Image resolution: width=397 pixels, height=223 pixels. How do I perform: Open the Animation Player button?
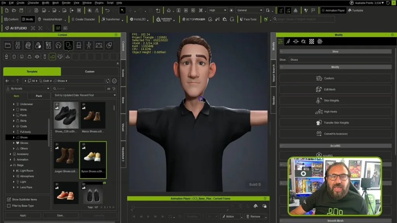tap(333, 10)
